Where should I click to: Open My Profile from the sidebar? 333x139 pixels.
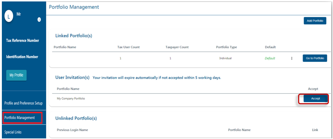click(x=16, y=75)
